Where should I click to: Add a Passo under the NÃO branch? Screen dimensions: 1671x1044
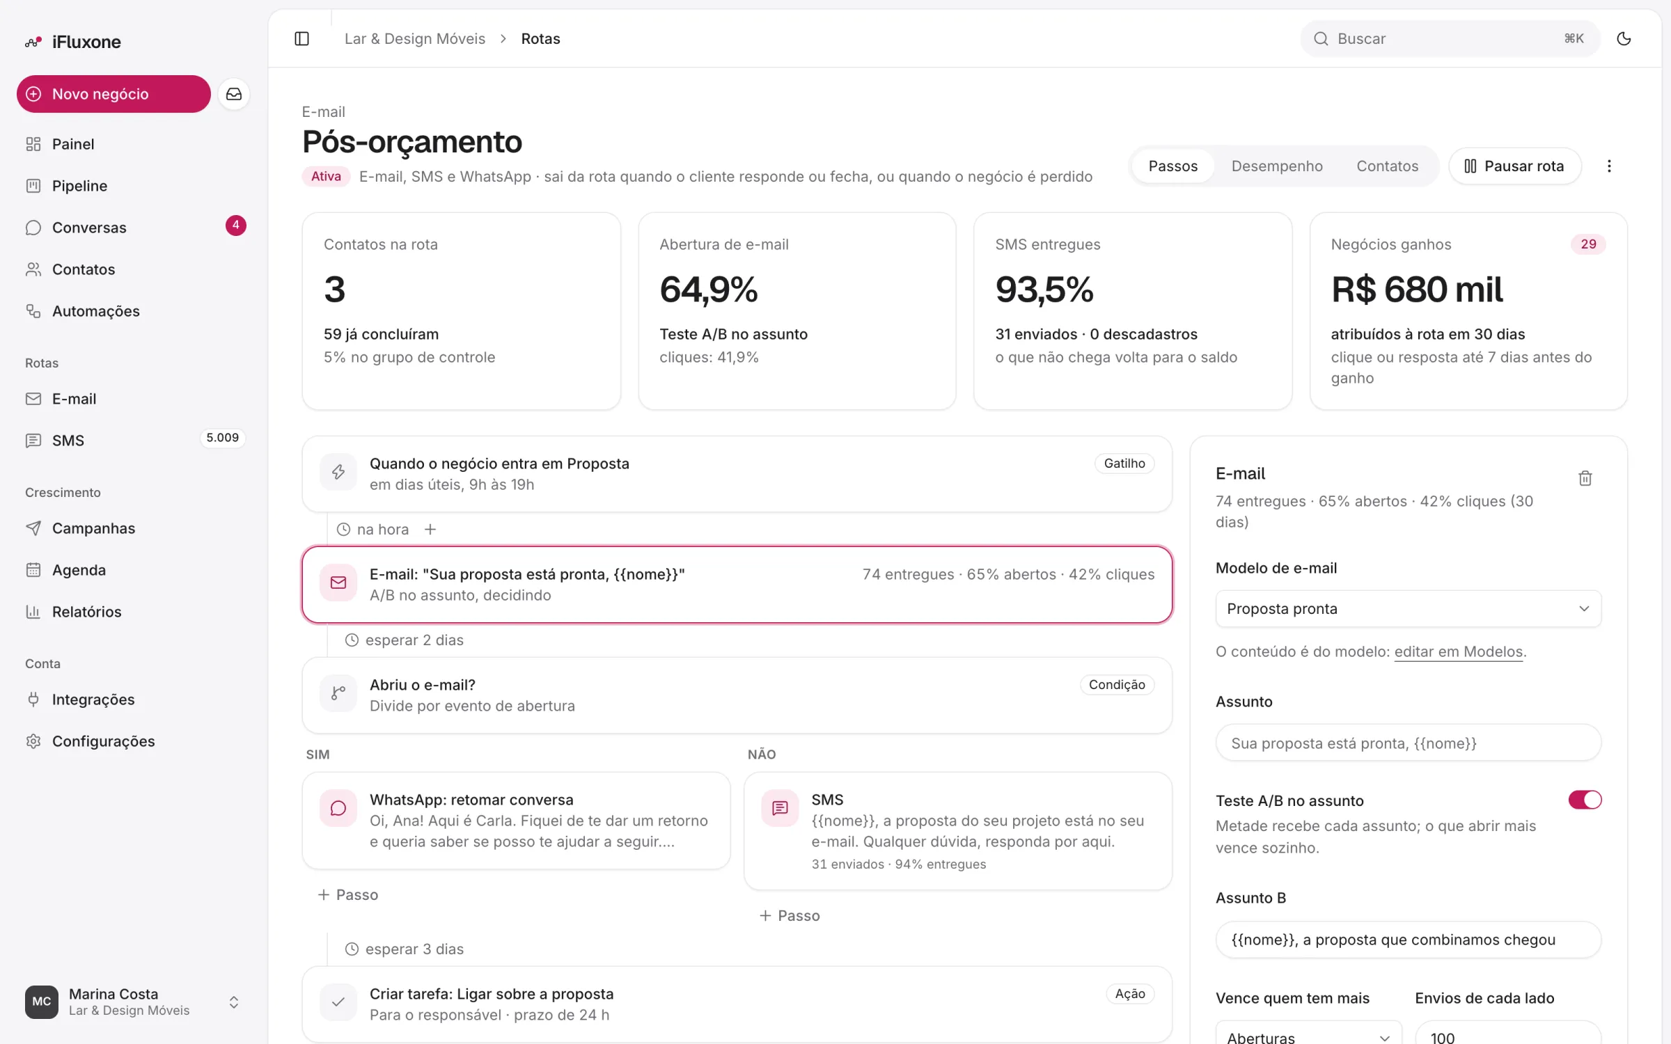[x=789, y=916]
